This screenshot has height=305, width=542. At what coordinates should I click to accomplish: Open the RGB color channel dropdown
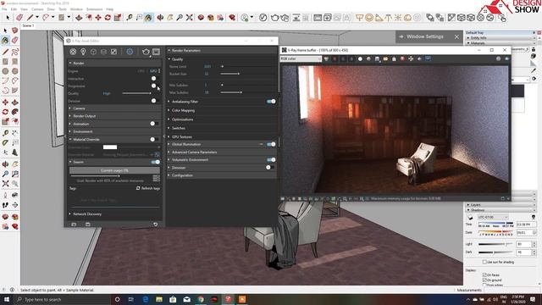point(301,59)
